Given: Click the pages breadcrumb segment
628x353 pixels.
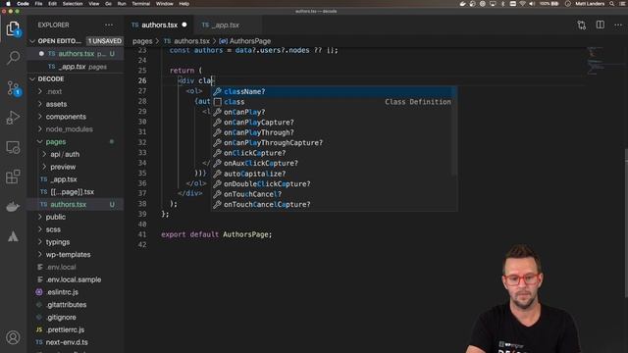Looking at the screenshot, I should 142,41.
